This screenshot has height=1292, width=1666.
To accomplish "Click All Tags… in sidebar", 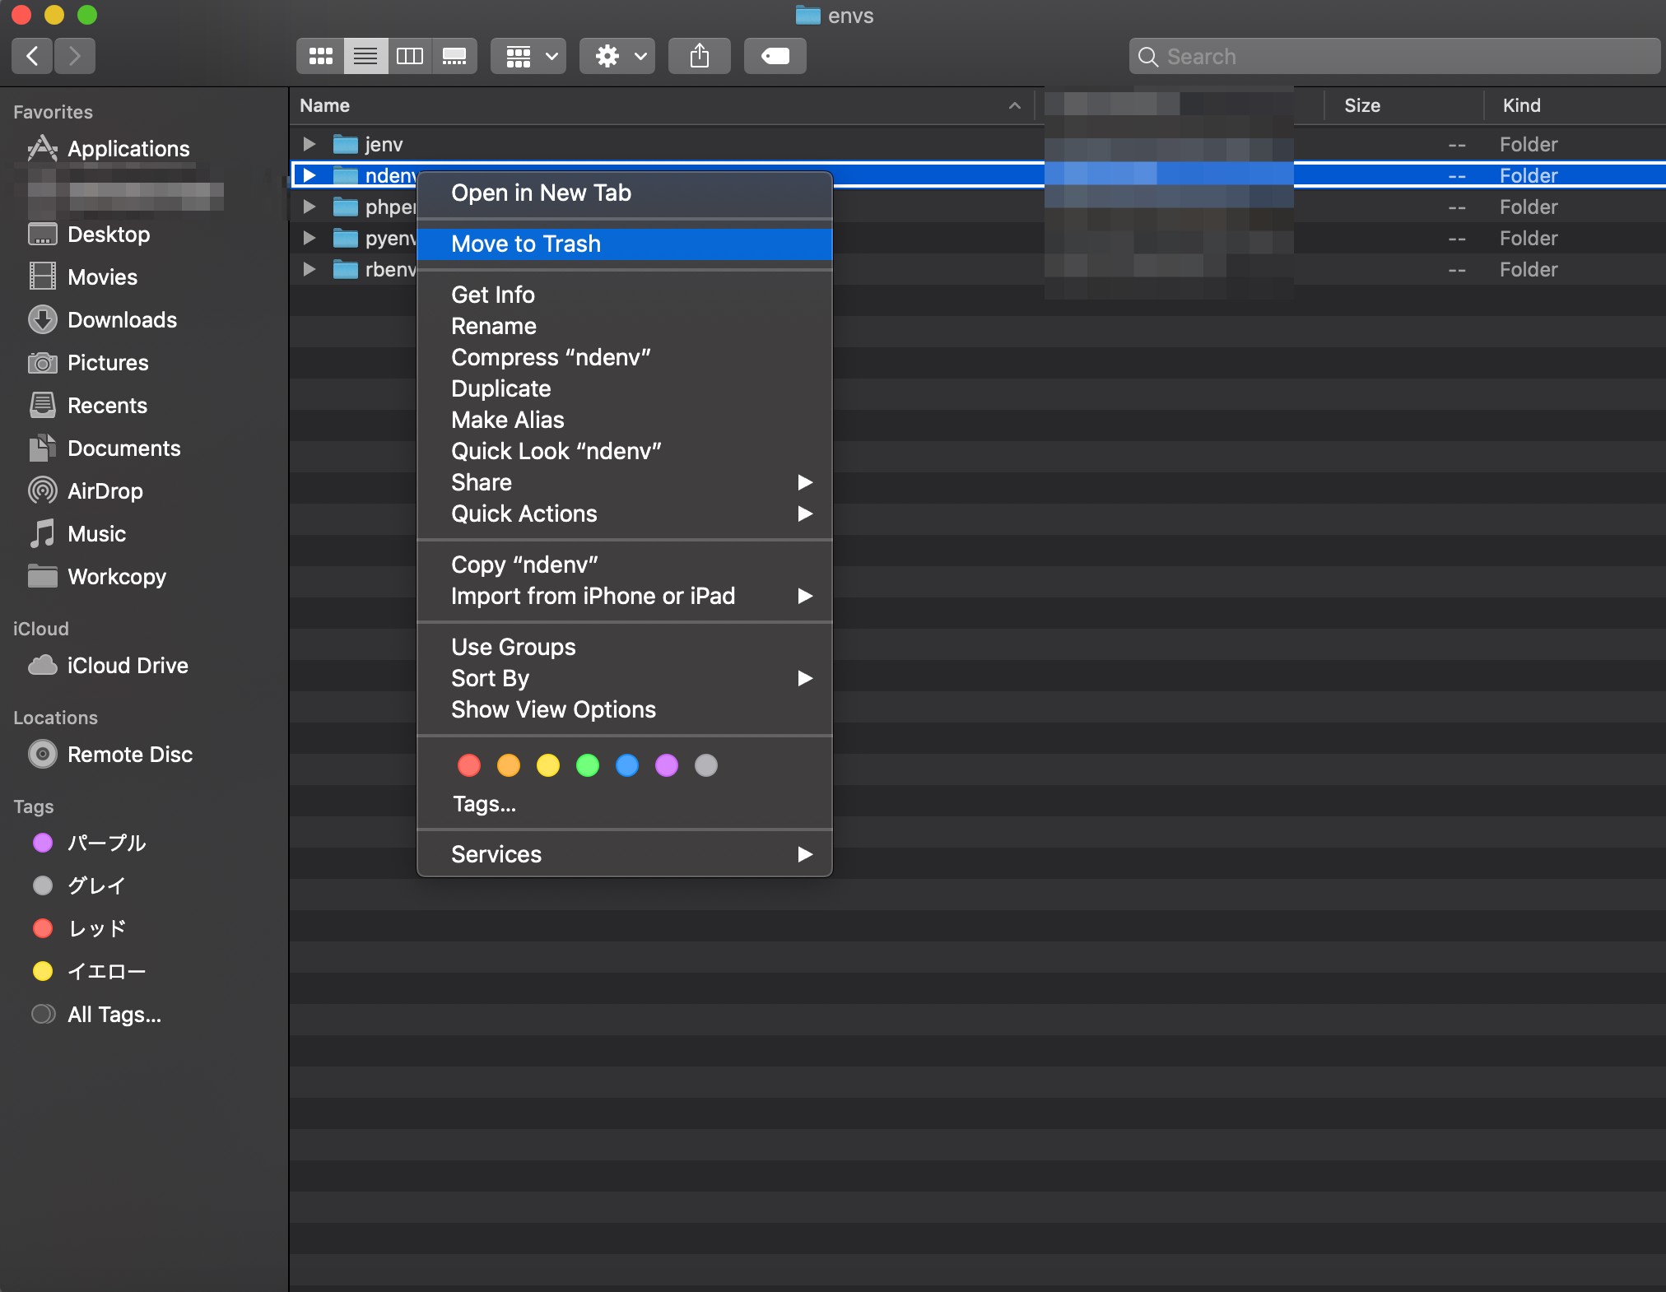I will pos(114,1014).
